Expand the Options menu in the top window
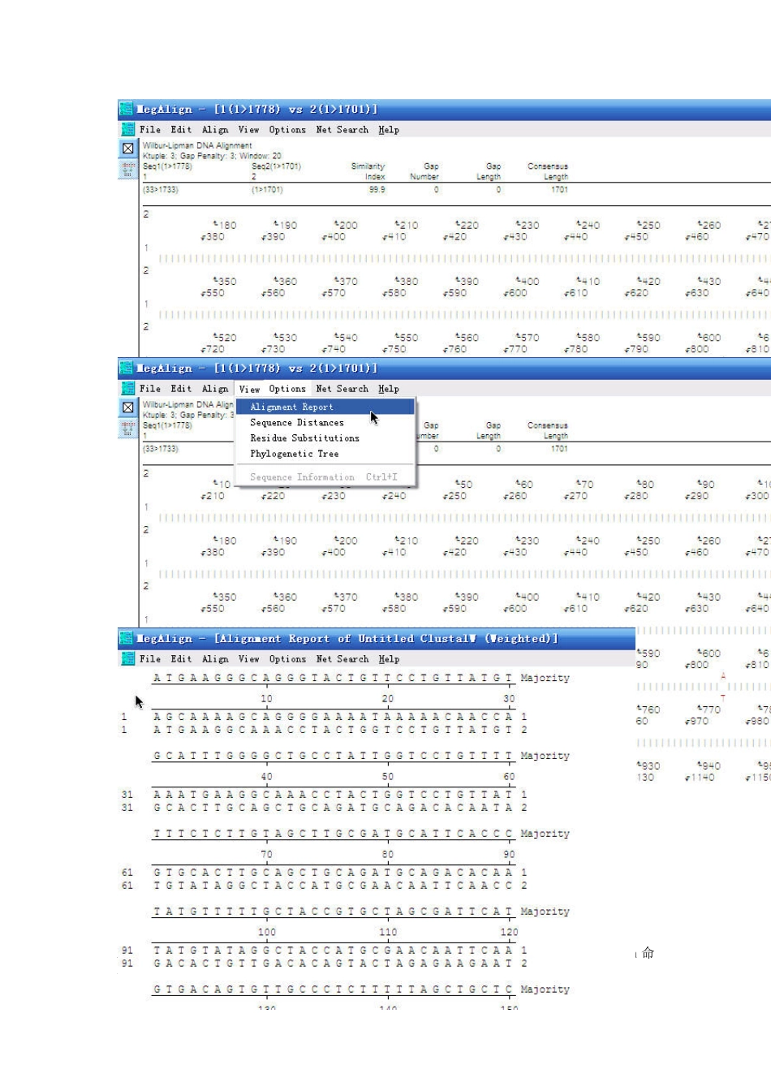Screen dimensions: 771x1091 pos(287,130)
